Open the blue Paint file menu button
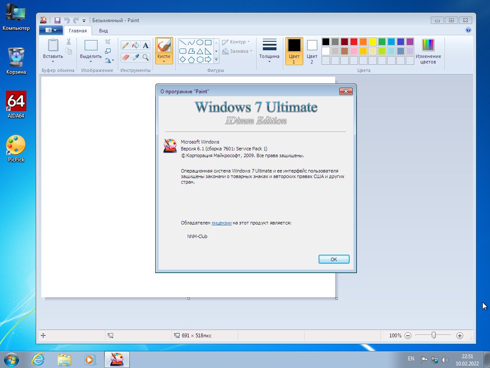Screen dimensions: 490x368 coord(51,30)
